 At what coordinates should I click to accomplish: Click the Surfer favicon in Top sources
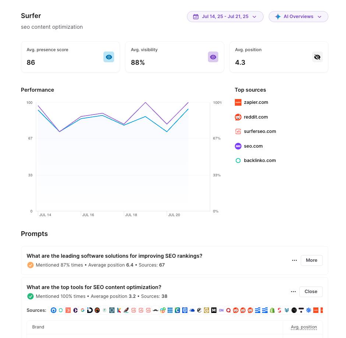[x=238, y=131]
